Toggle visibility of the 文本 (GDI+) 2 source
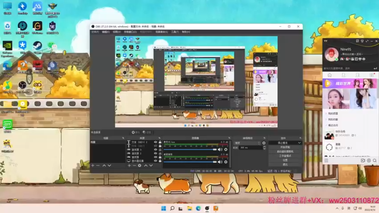379x213 pixels. 155,142
